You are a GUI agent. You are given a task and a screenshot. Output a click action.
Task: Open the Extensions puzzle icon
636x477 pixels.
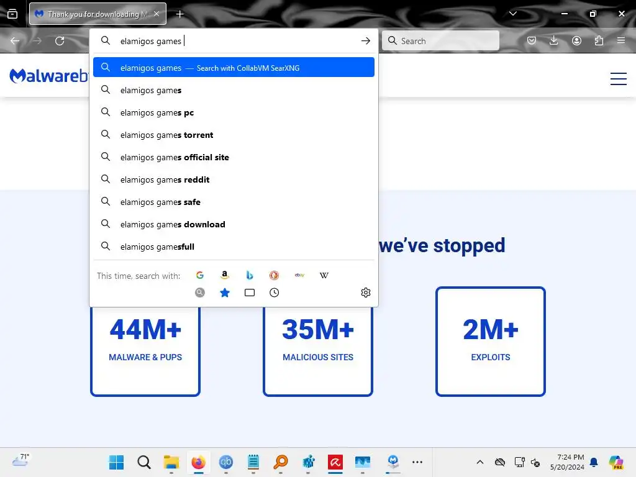[x=599, y=40]
